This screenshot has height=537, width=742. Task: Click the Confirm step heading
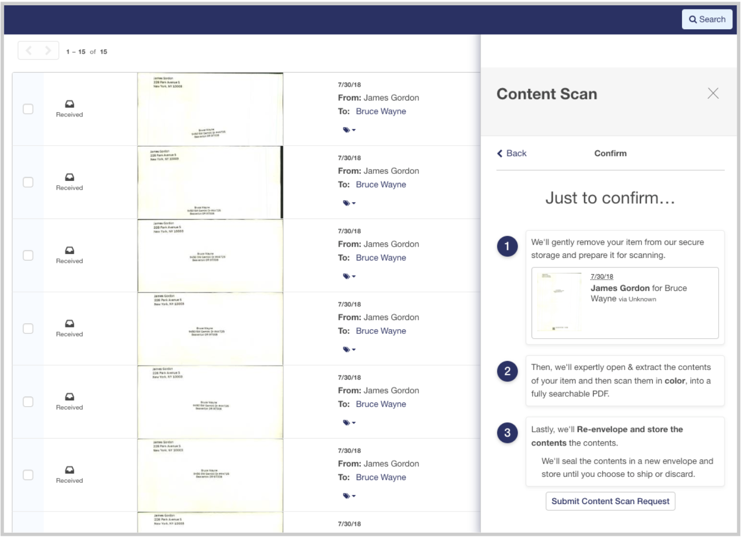610,153
